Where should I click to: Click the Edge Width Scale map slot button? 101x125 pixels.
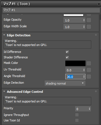pyautogui.click(x=89, y=27)
